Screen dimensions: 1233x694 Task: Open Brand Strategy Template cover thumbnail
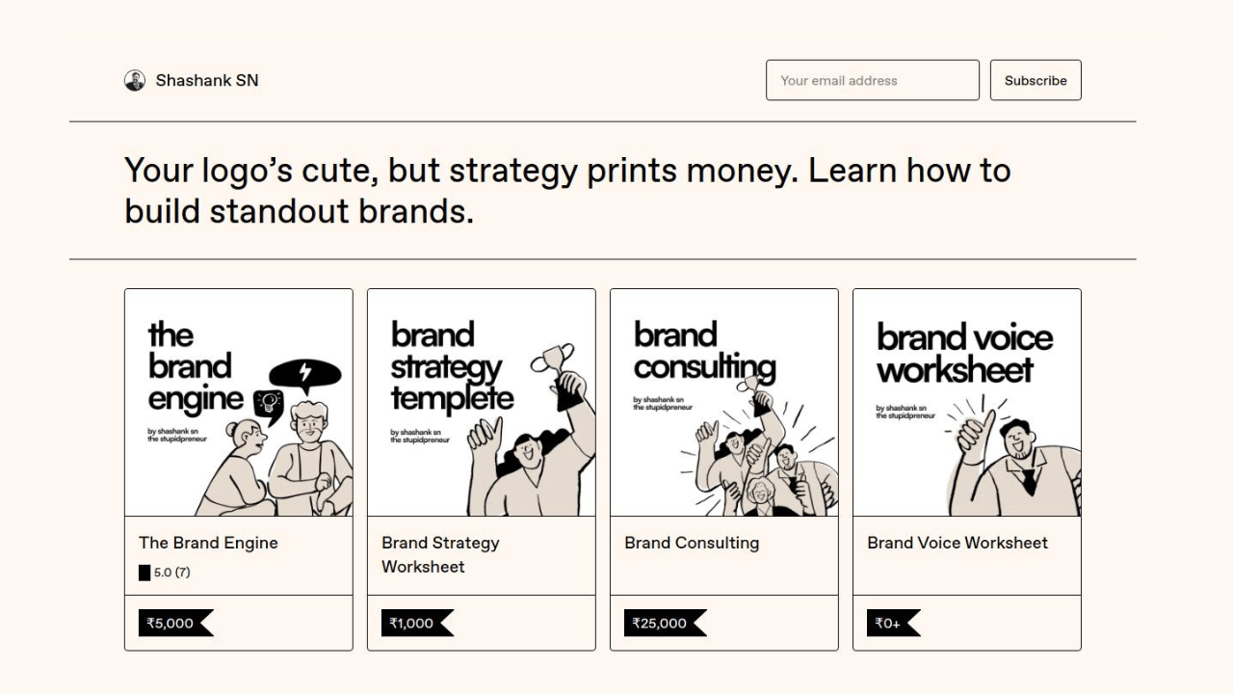[482, 403]
